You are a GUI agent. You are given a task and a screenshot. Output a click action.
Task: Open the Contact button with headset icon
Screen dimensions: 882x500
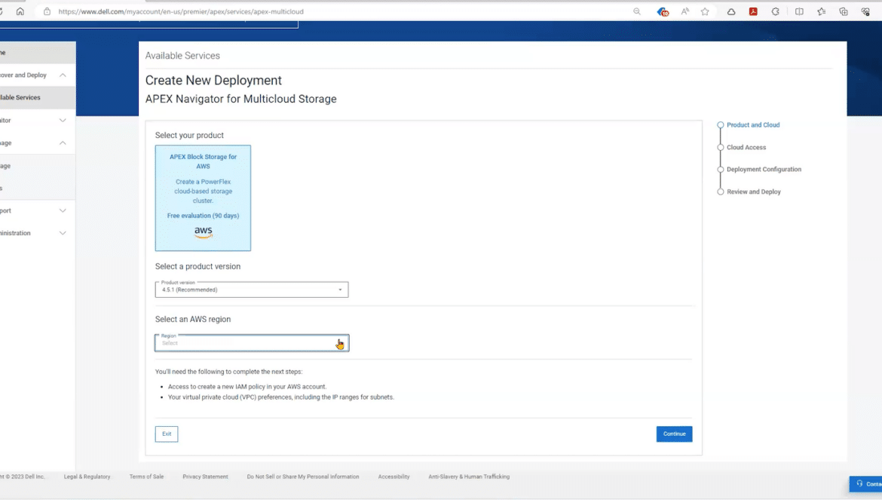click(x=865, y=483)
